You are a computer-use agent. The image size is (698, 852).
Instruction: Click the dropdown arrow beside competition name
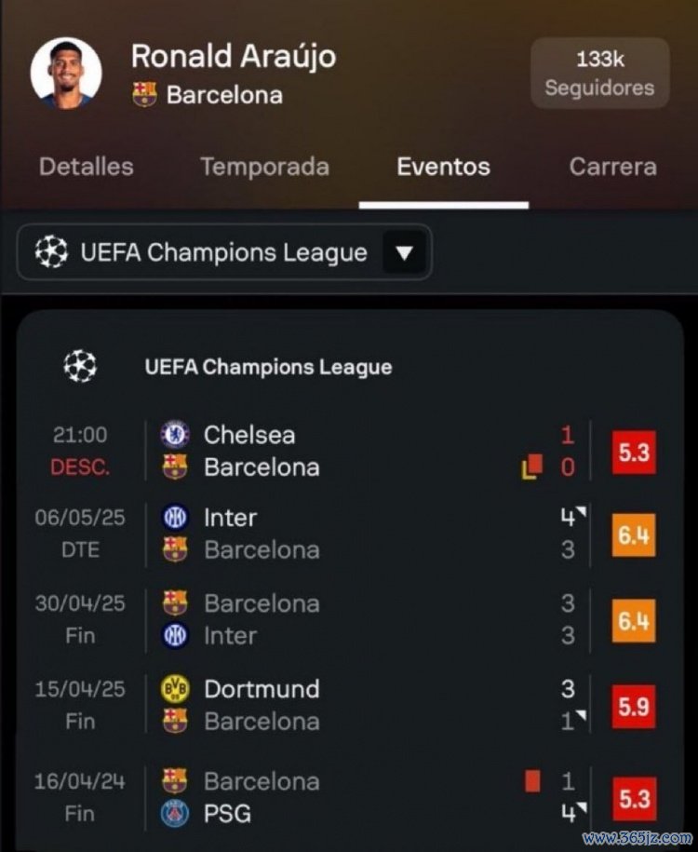tap(403, 252)
